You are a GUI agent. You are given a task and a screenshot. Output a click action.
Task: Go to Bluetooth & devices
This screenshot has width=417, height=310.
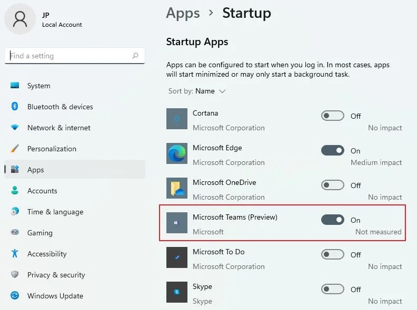(x=75, y=107)
